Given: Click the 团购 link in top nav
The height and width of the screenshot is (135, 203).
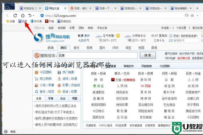Looking at the screenshot, I should point(81,28).
